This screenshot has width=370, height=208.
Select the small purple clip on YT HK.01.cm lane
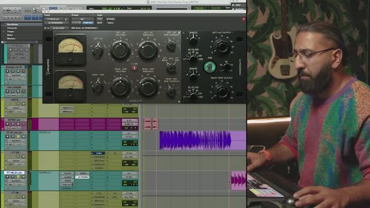pos(239,180)
